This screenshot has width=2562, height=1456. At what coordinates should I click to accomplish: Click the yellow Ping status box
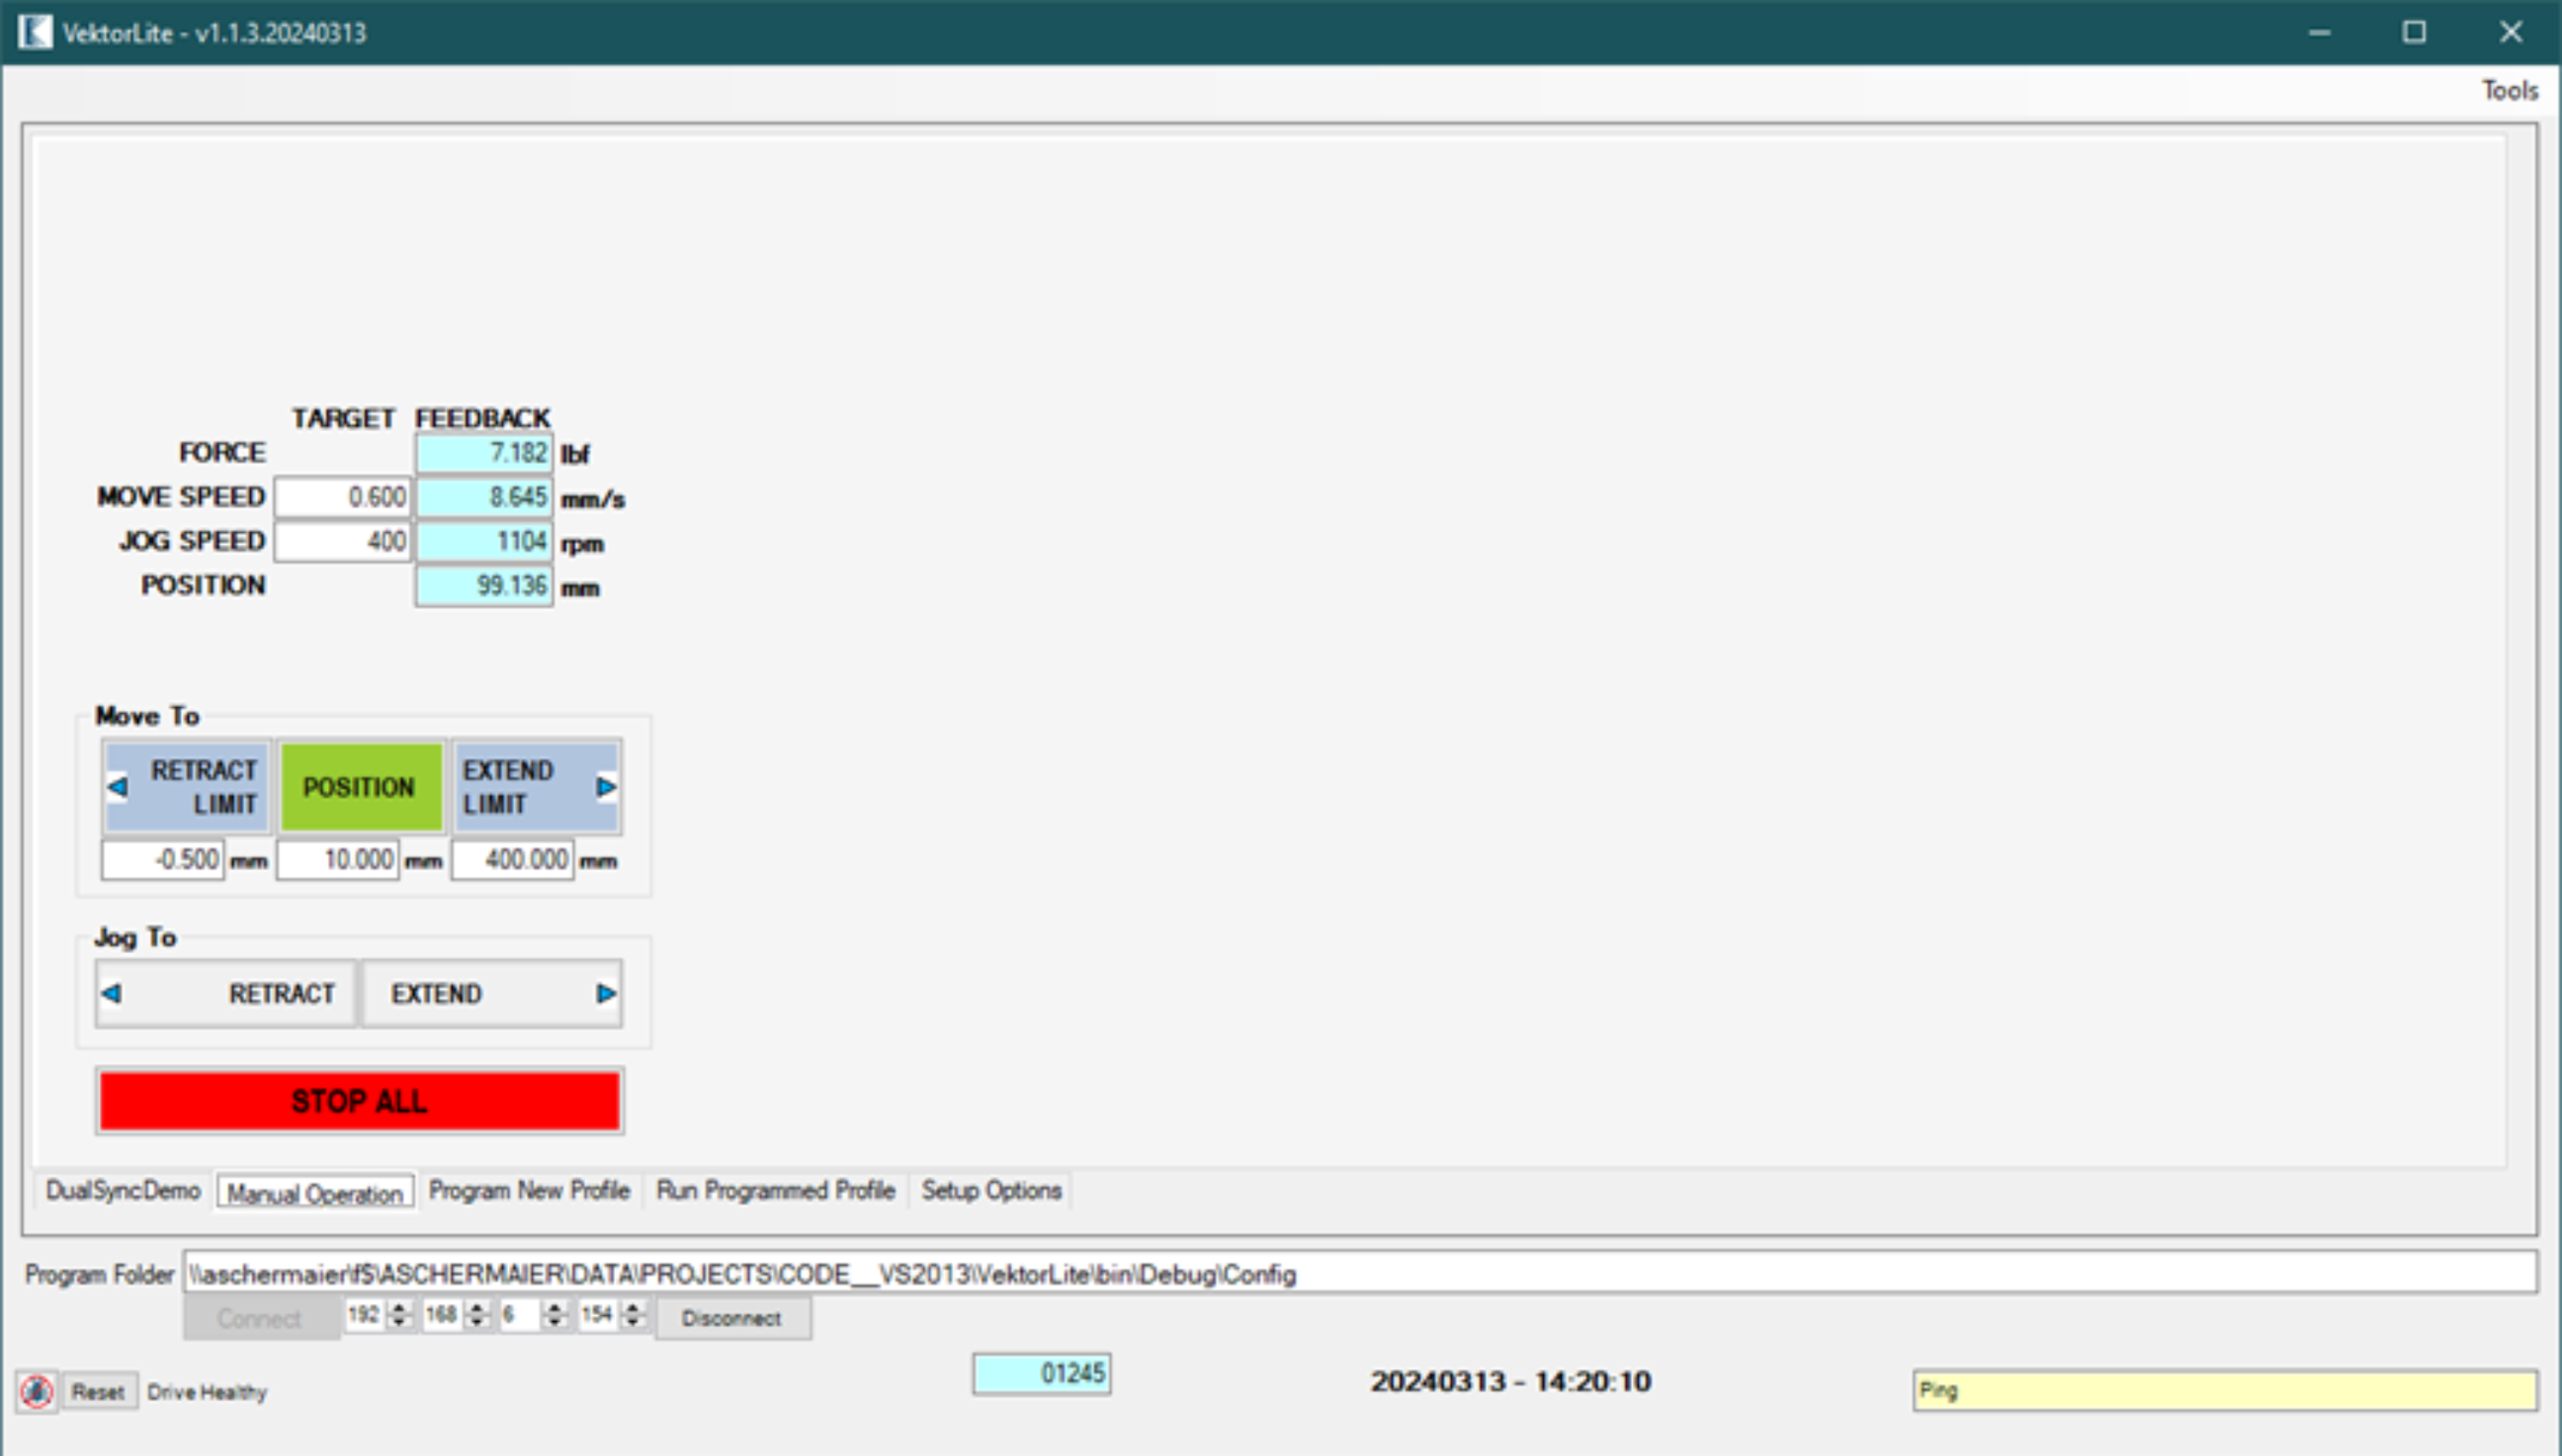tap(2225, 1390)
